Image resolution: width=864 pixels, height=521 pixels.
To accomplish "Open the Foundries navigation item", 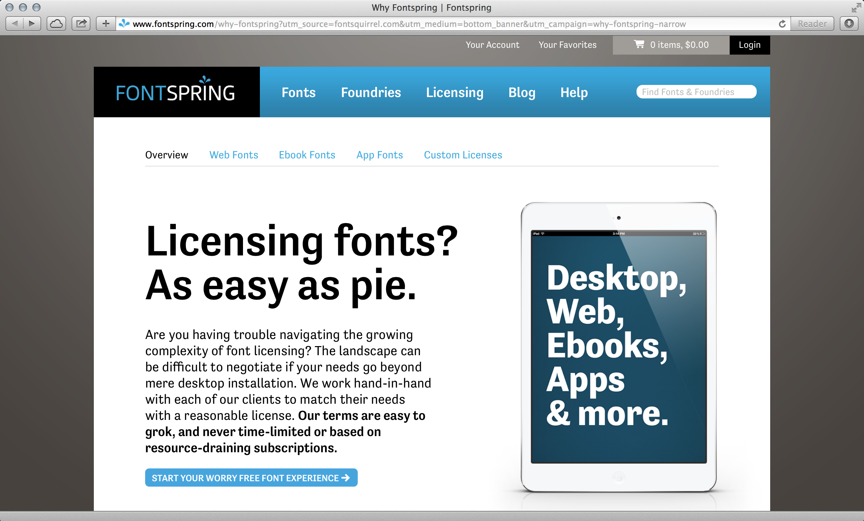I will tap(371, 92).
